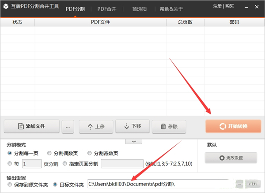
Task: Click the app logo in title bar
Action: [x=6, y=7]
